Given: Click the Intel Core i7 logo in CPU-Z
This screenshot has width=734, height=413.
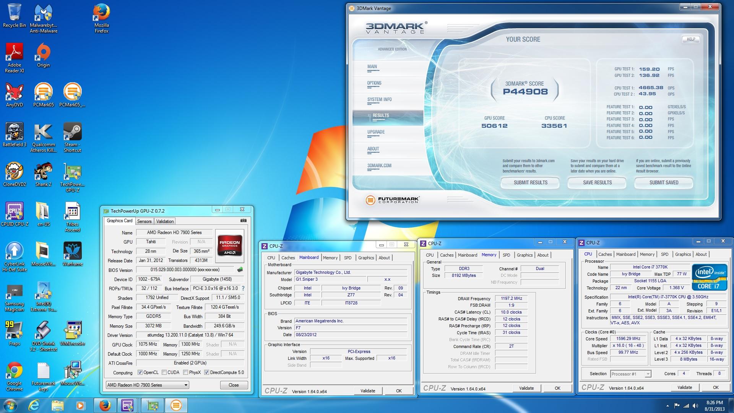Looking at the screenshot, I should (710, 277).
